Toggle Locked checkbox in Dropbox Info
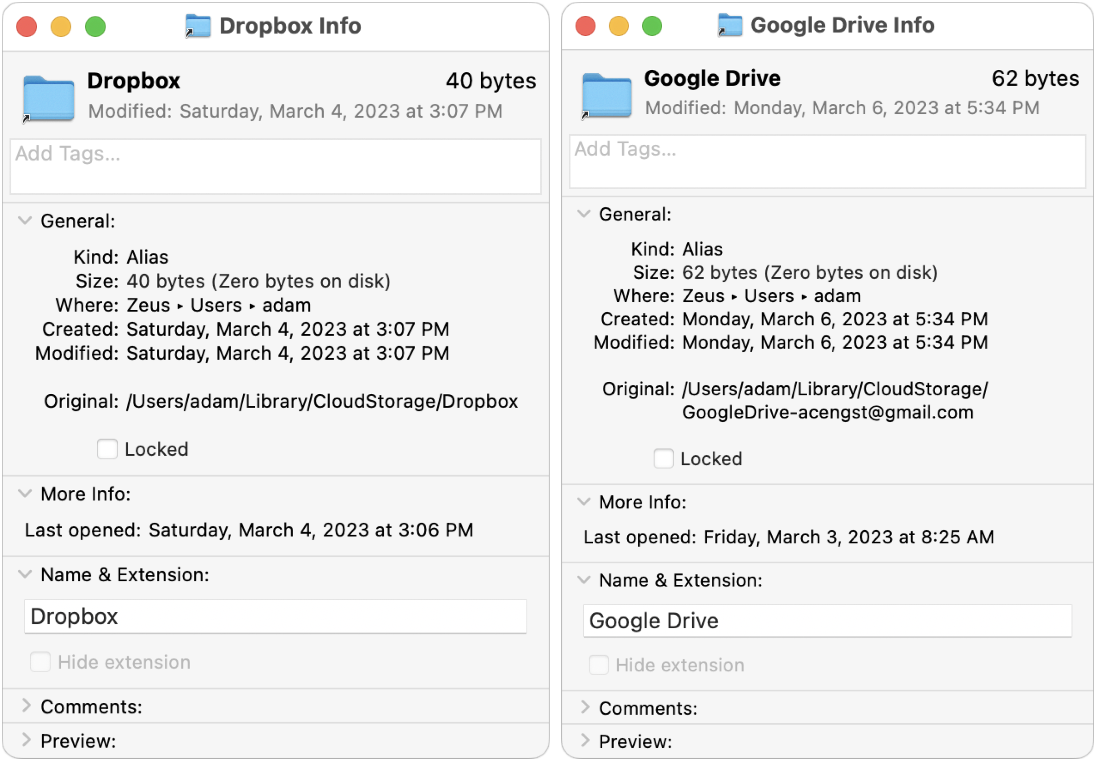 coord(107,449)
